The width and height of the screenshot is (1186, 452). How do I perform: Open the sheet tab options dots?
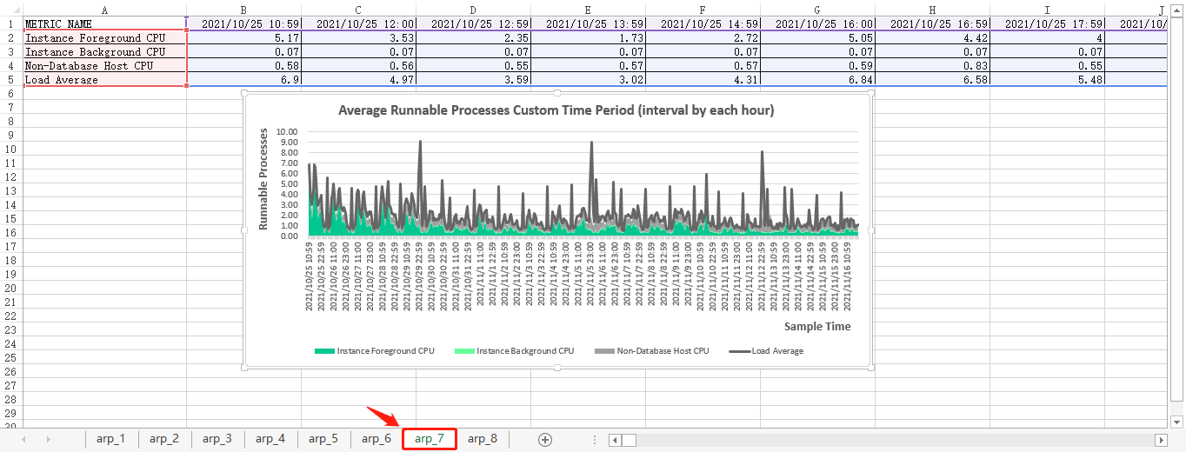595,440
